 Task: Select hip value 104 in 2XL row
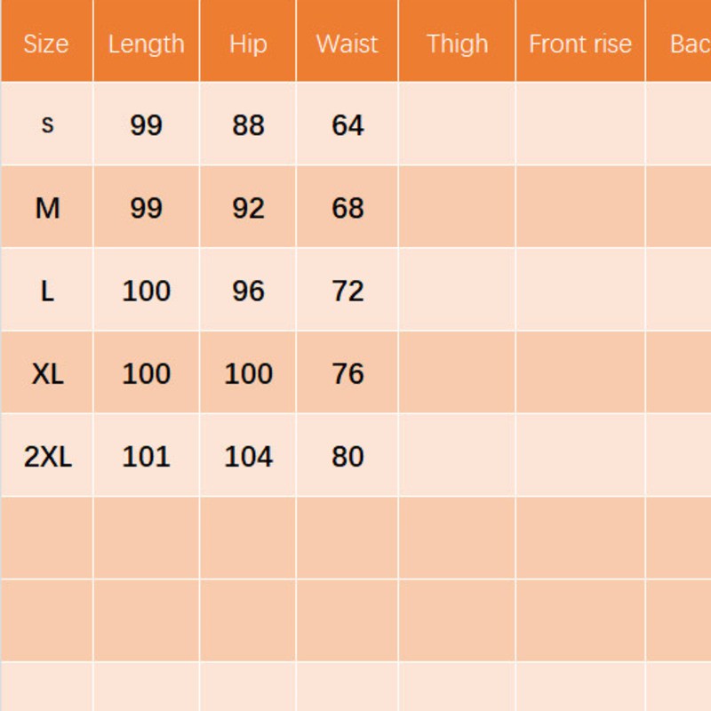[248, 456]
